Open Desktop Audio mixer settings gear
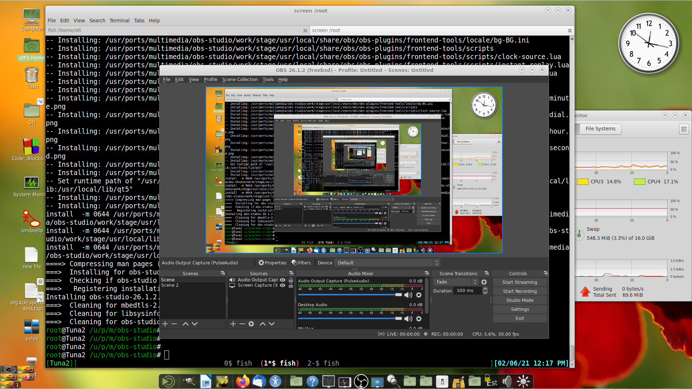This screenshot has height=389, width=692. tap(419, 319)
